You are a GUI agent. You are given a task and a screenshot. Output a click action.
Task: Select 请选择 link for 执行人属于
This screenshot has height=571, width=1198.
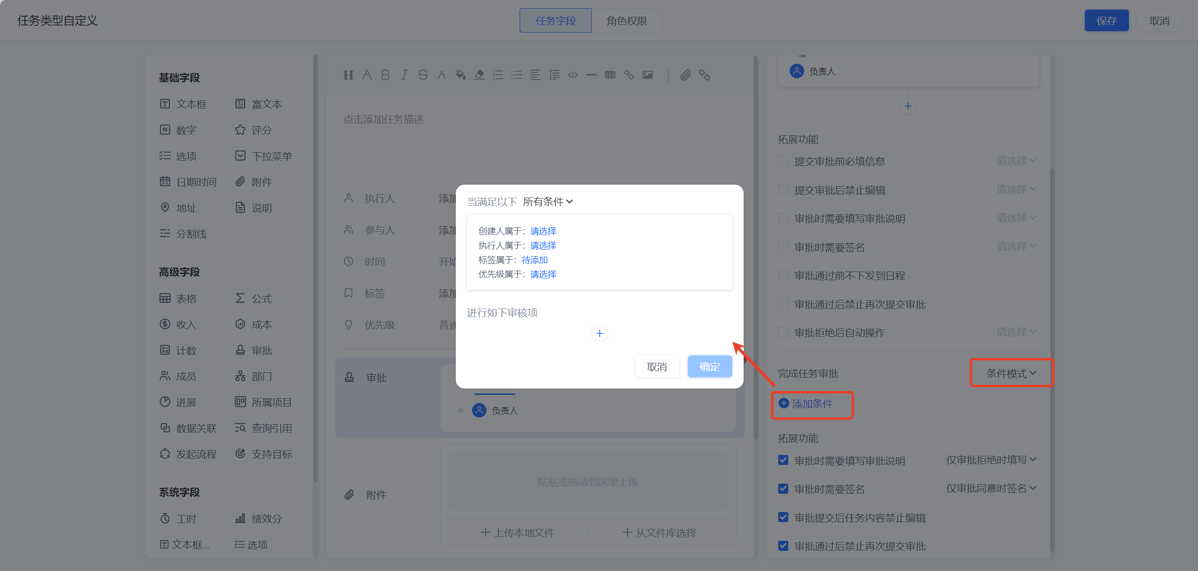pyautogui.click(x=543, y=246)
